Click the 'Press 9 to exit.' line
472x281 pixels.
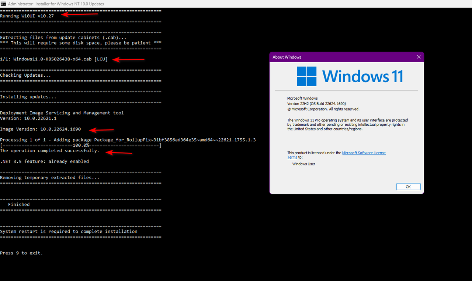(x=21, y=253)
